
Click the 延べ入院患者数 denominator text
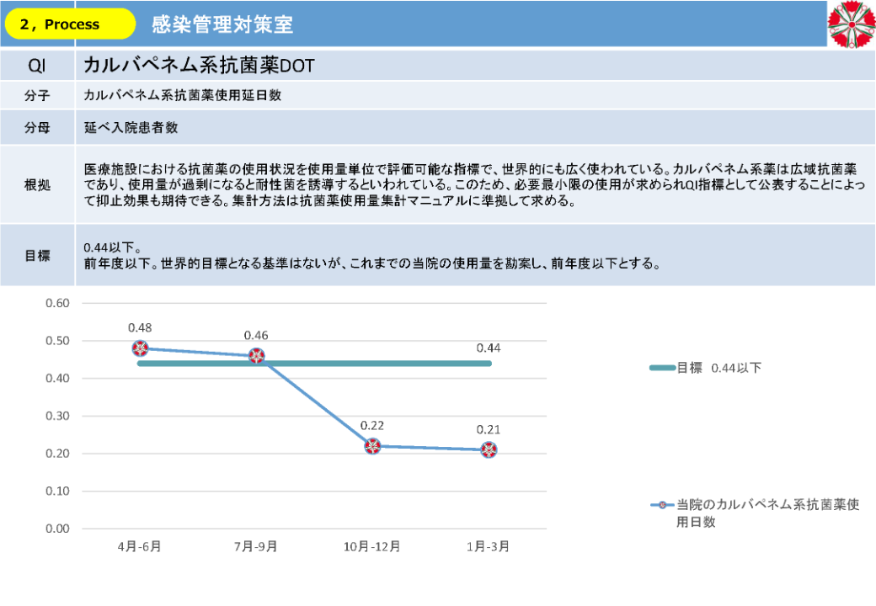coord(131,128)
